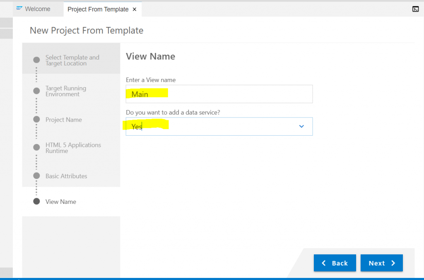
Task: Click 'Do you want to add a data service?' label
Action: (x=173, y=112)
